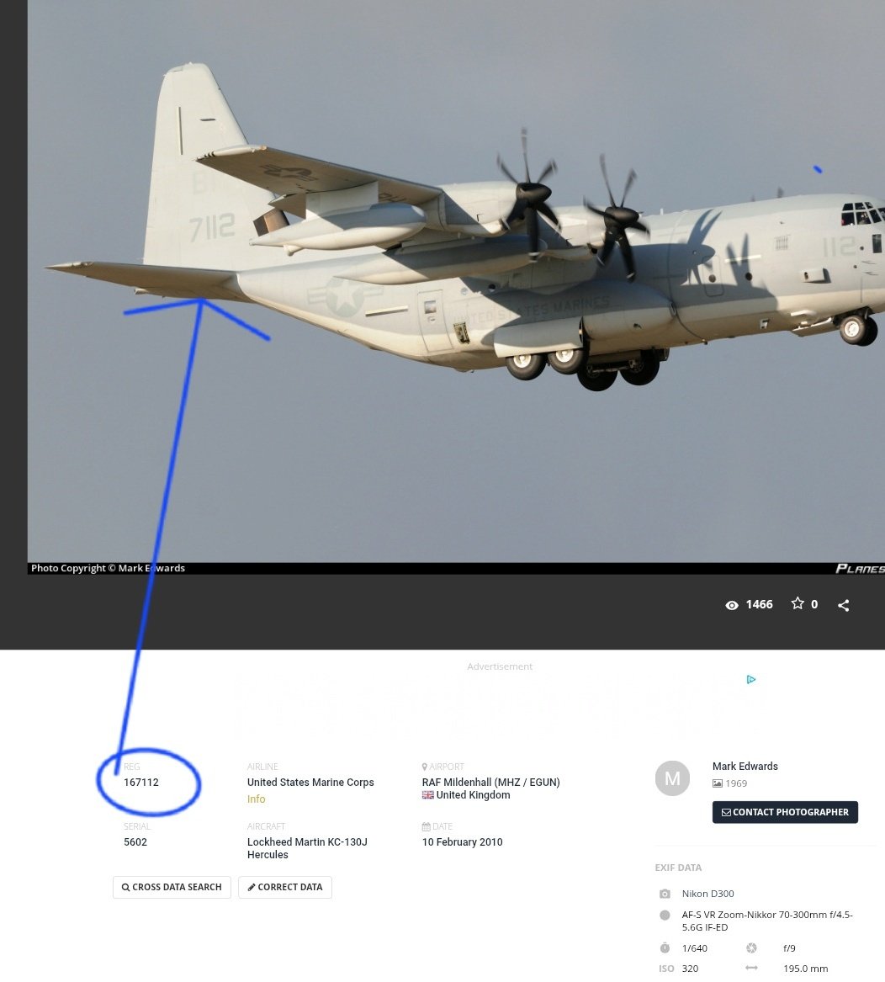Click the photo count icon beside 1969

[x=718, y=783]
